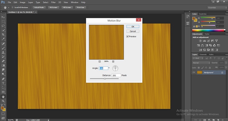
Task: Zoom out the Motion Blur preview
Action: [99, 61]
